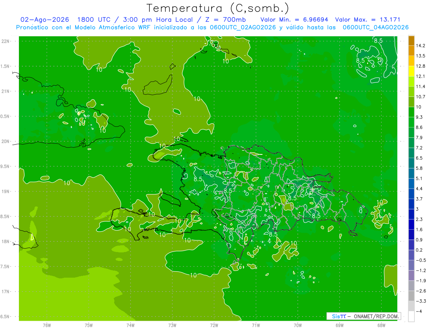The height and width of the screenshot is (330, 428).
Task: Click the '73W' longitude axis label
Action: click(x=172, y=325)
